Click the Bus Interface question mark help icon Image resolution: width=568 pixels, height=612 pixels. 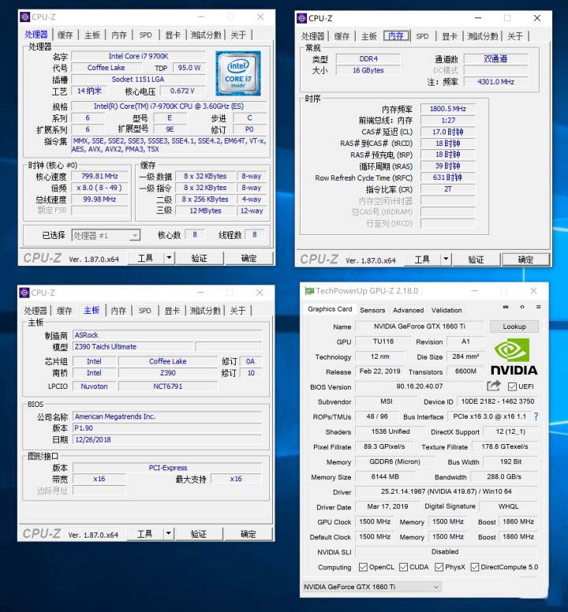coord(536,416)
